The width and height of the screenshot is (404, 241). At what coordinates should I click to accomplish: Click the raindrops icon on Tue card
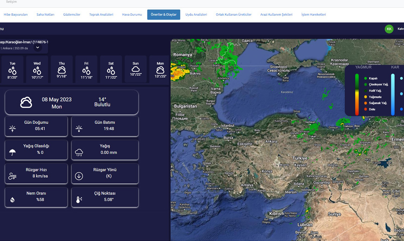click(x=12, y=70)
